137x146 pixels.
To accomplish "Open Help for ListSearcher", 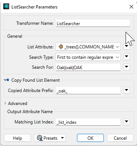I will click(17, 138).
